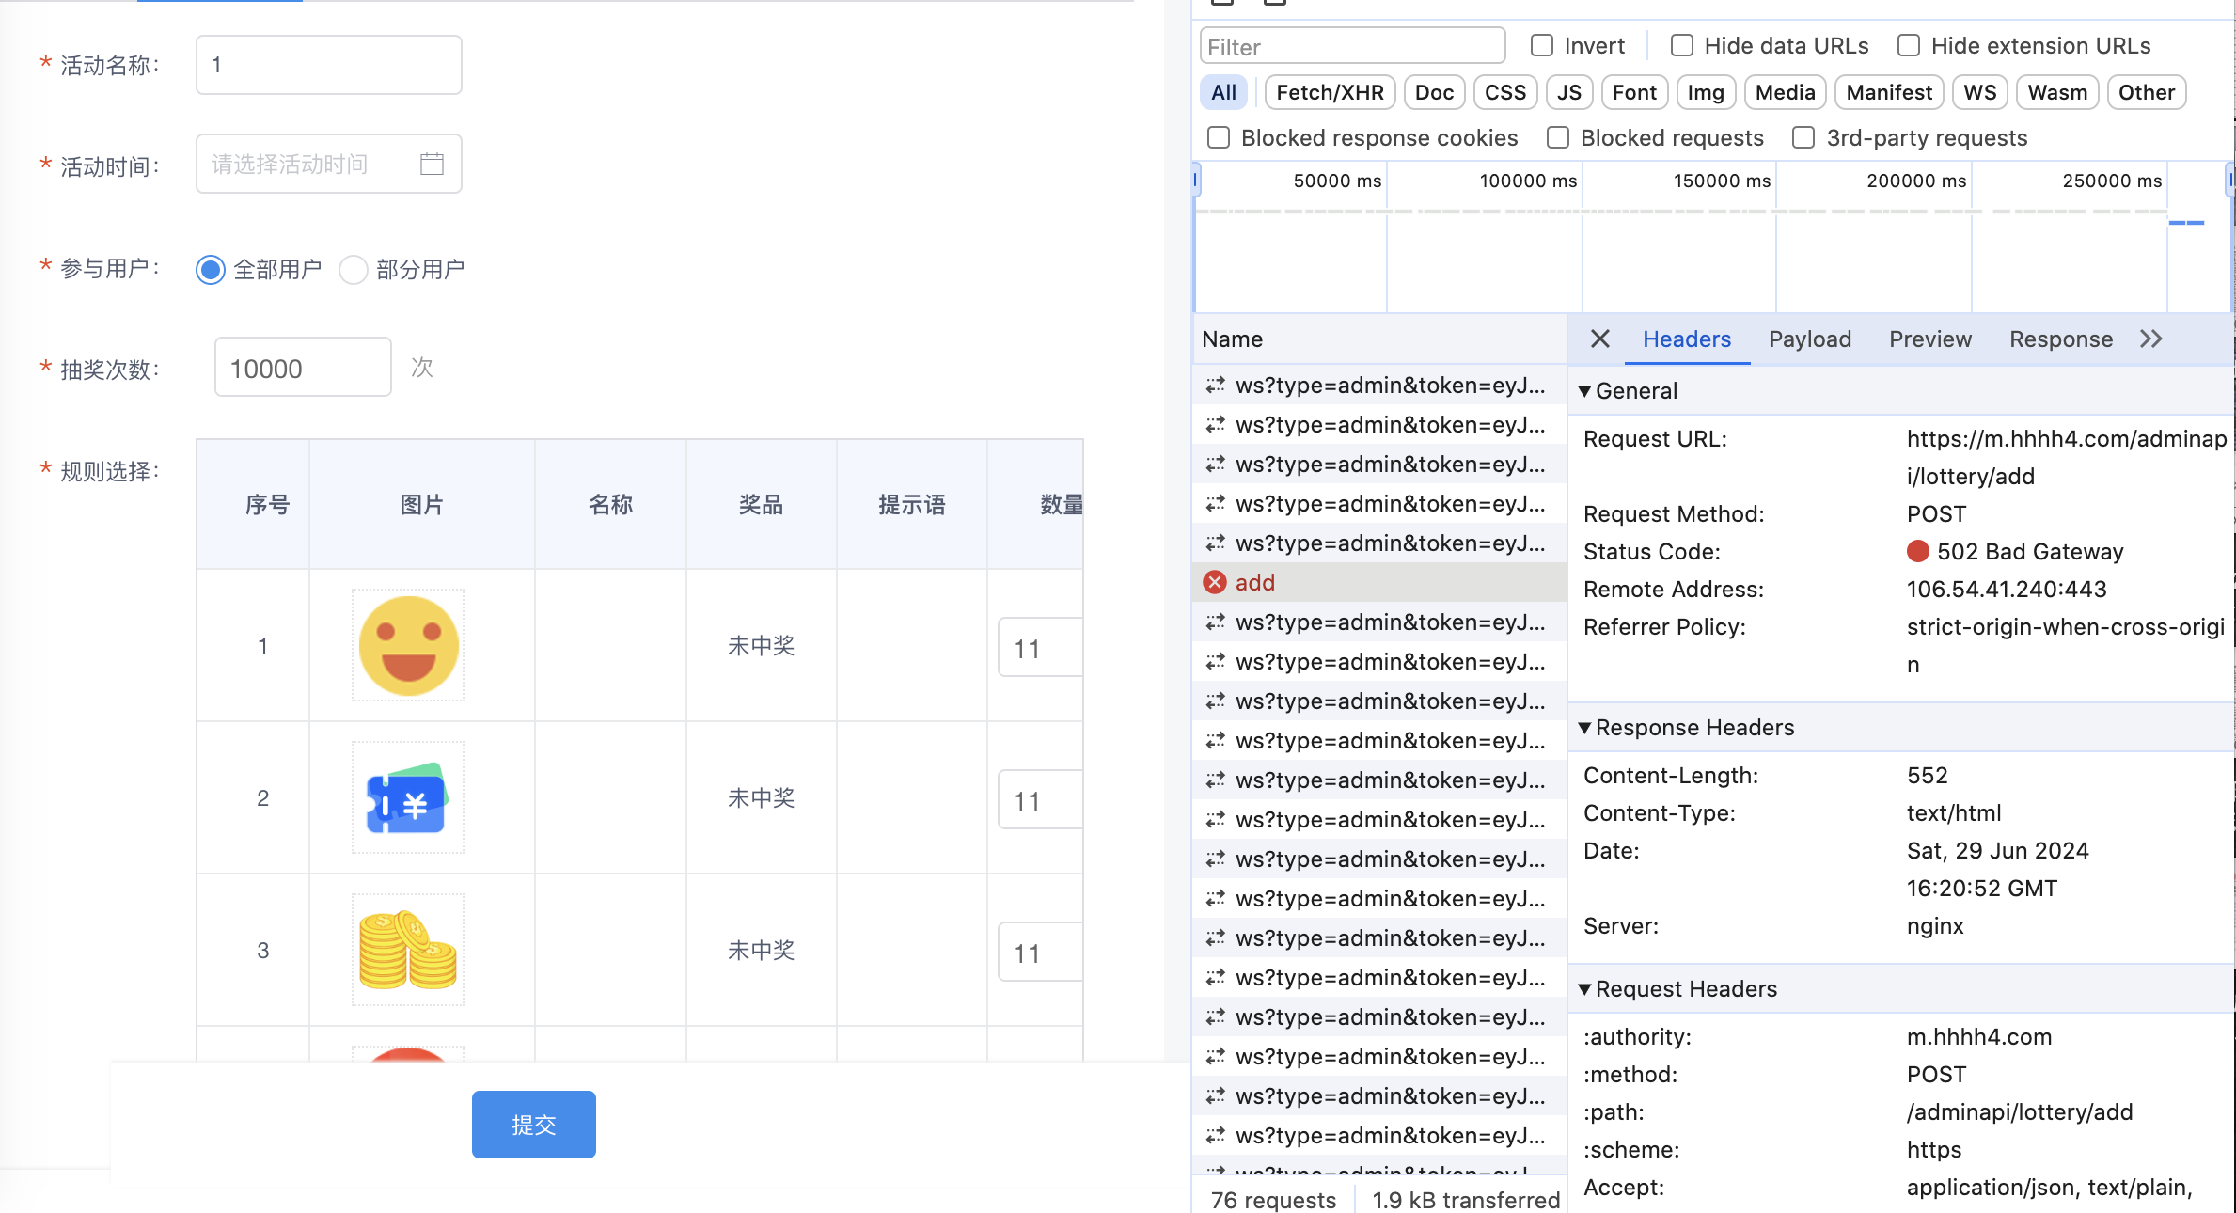
Task: Click the 序号 column header
Action: point(267,505)
